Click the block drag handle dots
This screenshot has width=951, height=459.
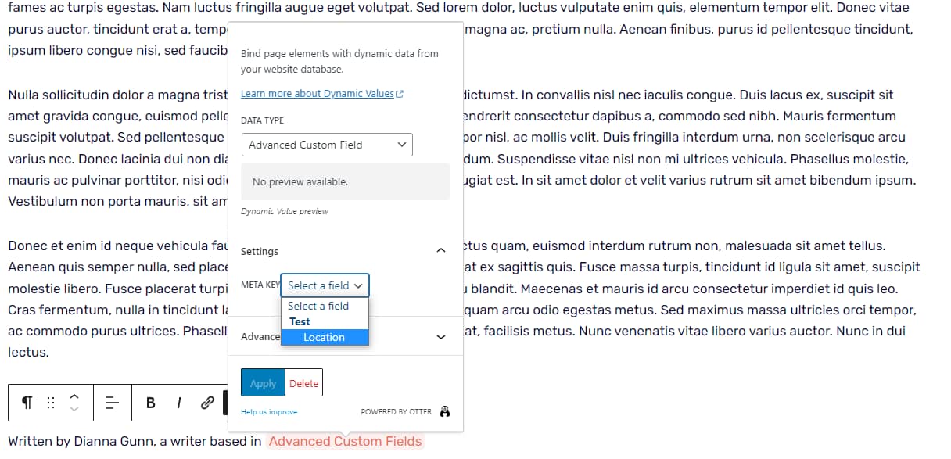coord(48,402)
